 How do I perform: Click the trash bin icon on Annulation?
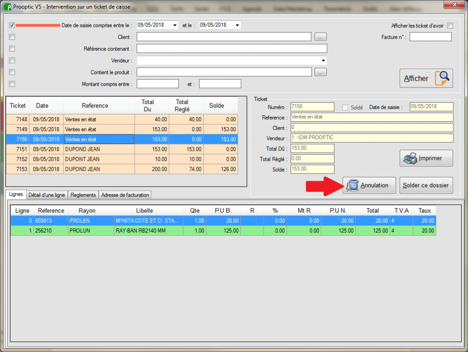click(353, 185)
